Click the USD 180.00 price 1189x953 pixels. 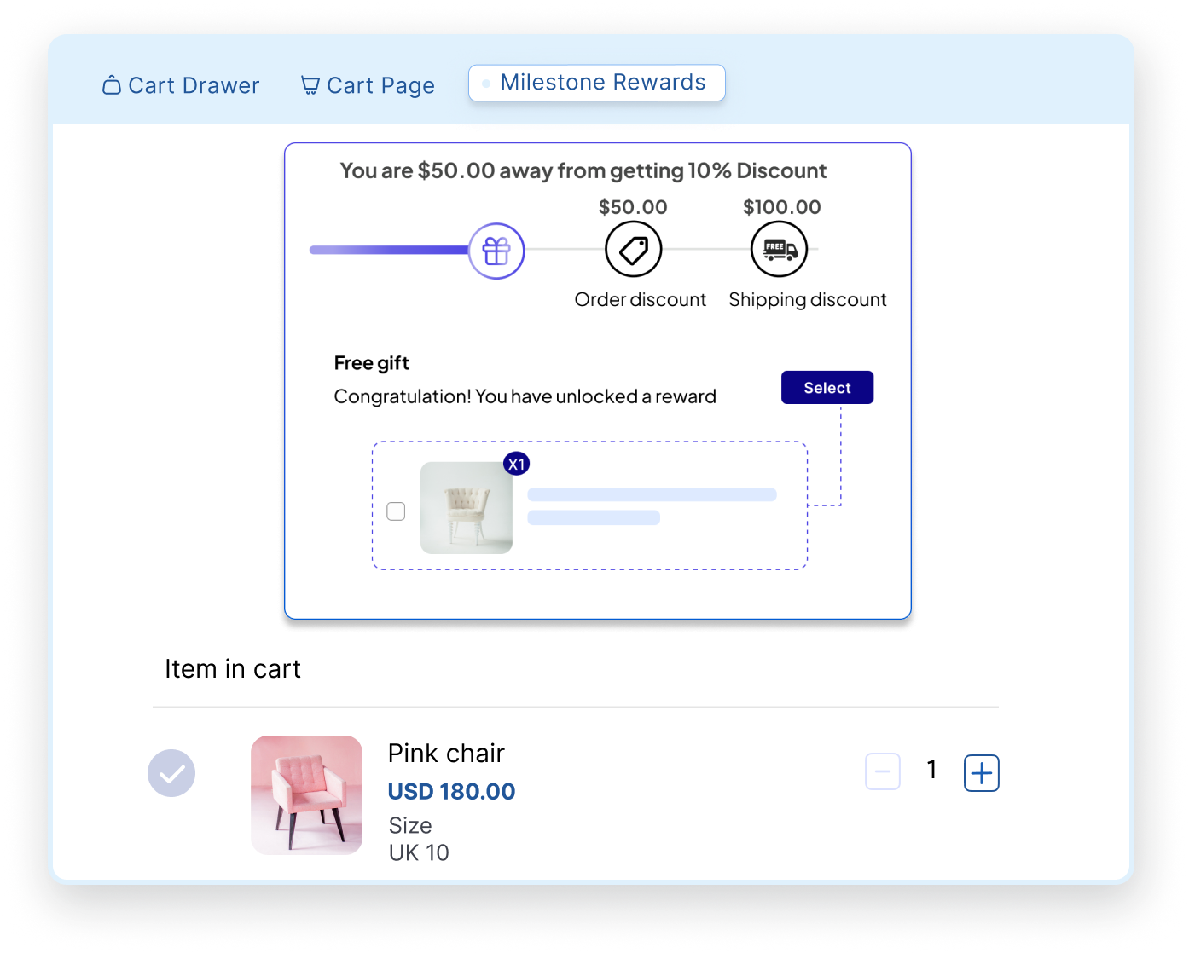click(x=451, y=791)
